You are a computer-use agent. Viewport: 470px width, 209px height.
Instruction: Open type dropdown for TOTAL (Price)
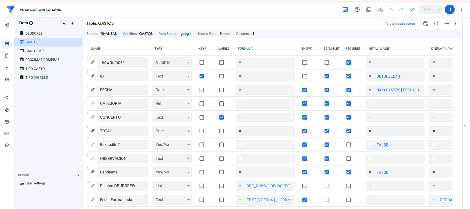coord(172,131)
